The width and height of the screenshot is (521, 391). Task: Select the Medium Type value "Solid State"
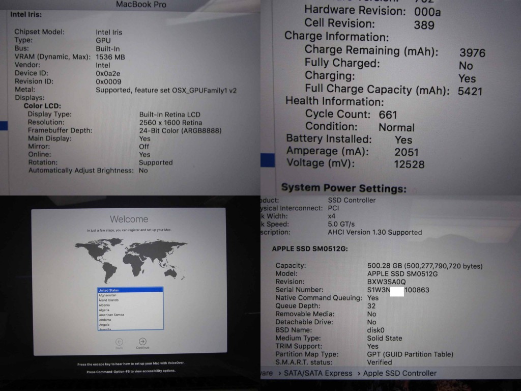(x=385, y=338)
